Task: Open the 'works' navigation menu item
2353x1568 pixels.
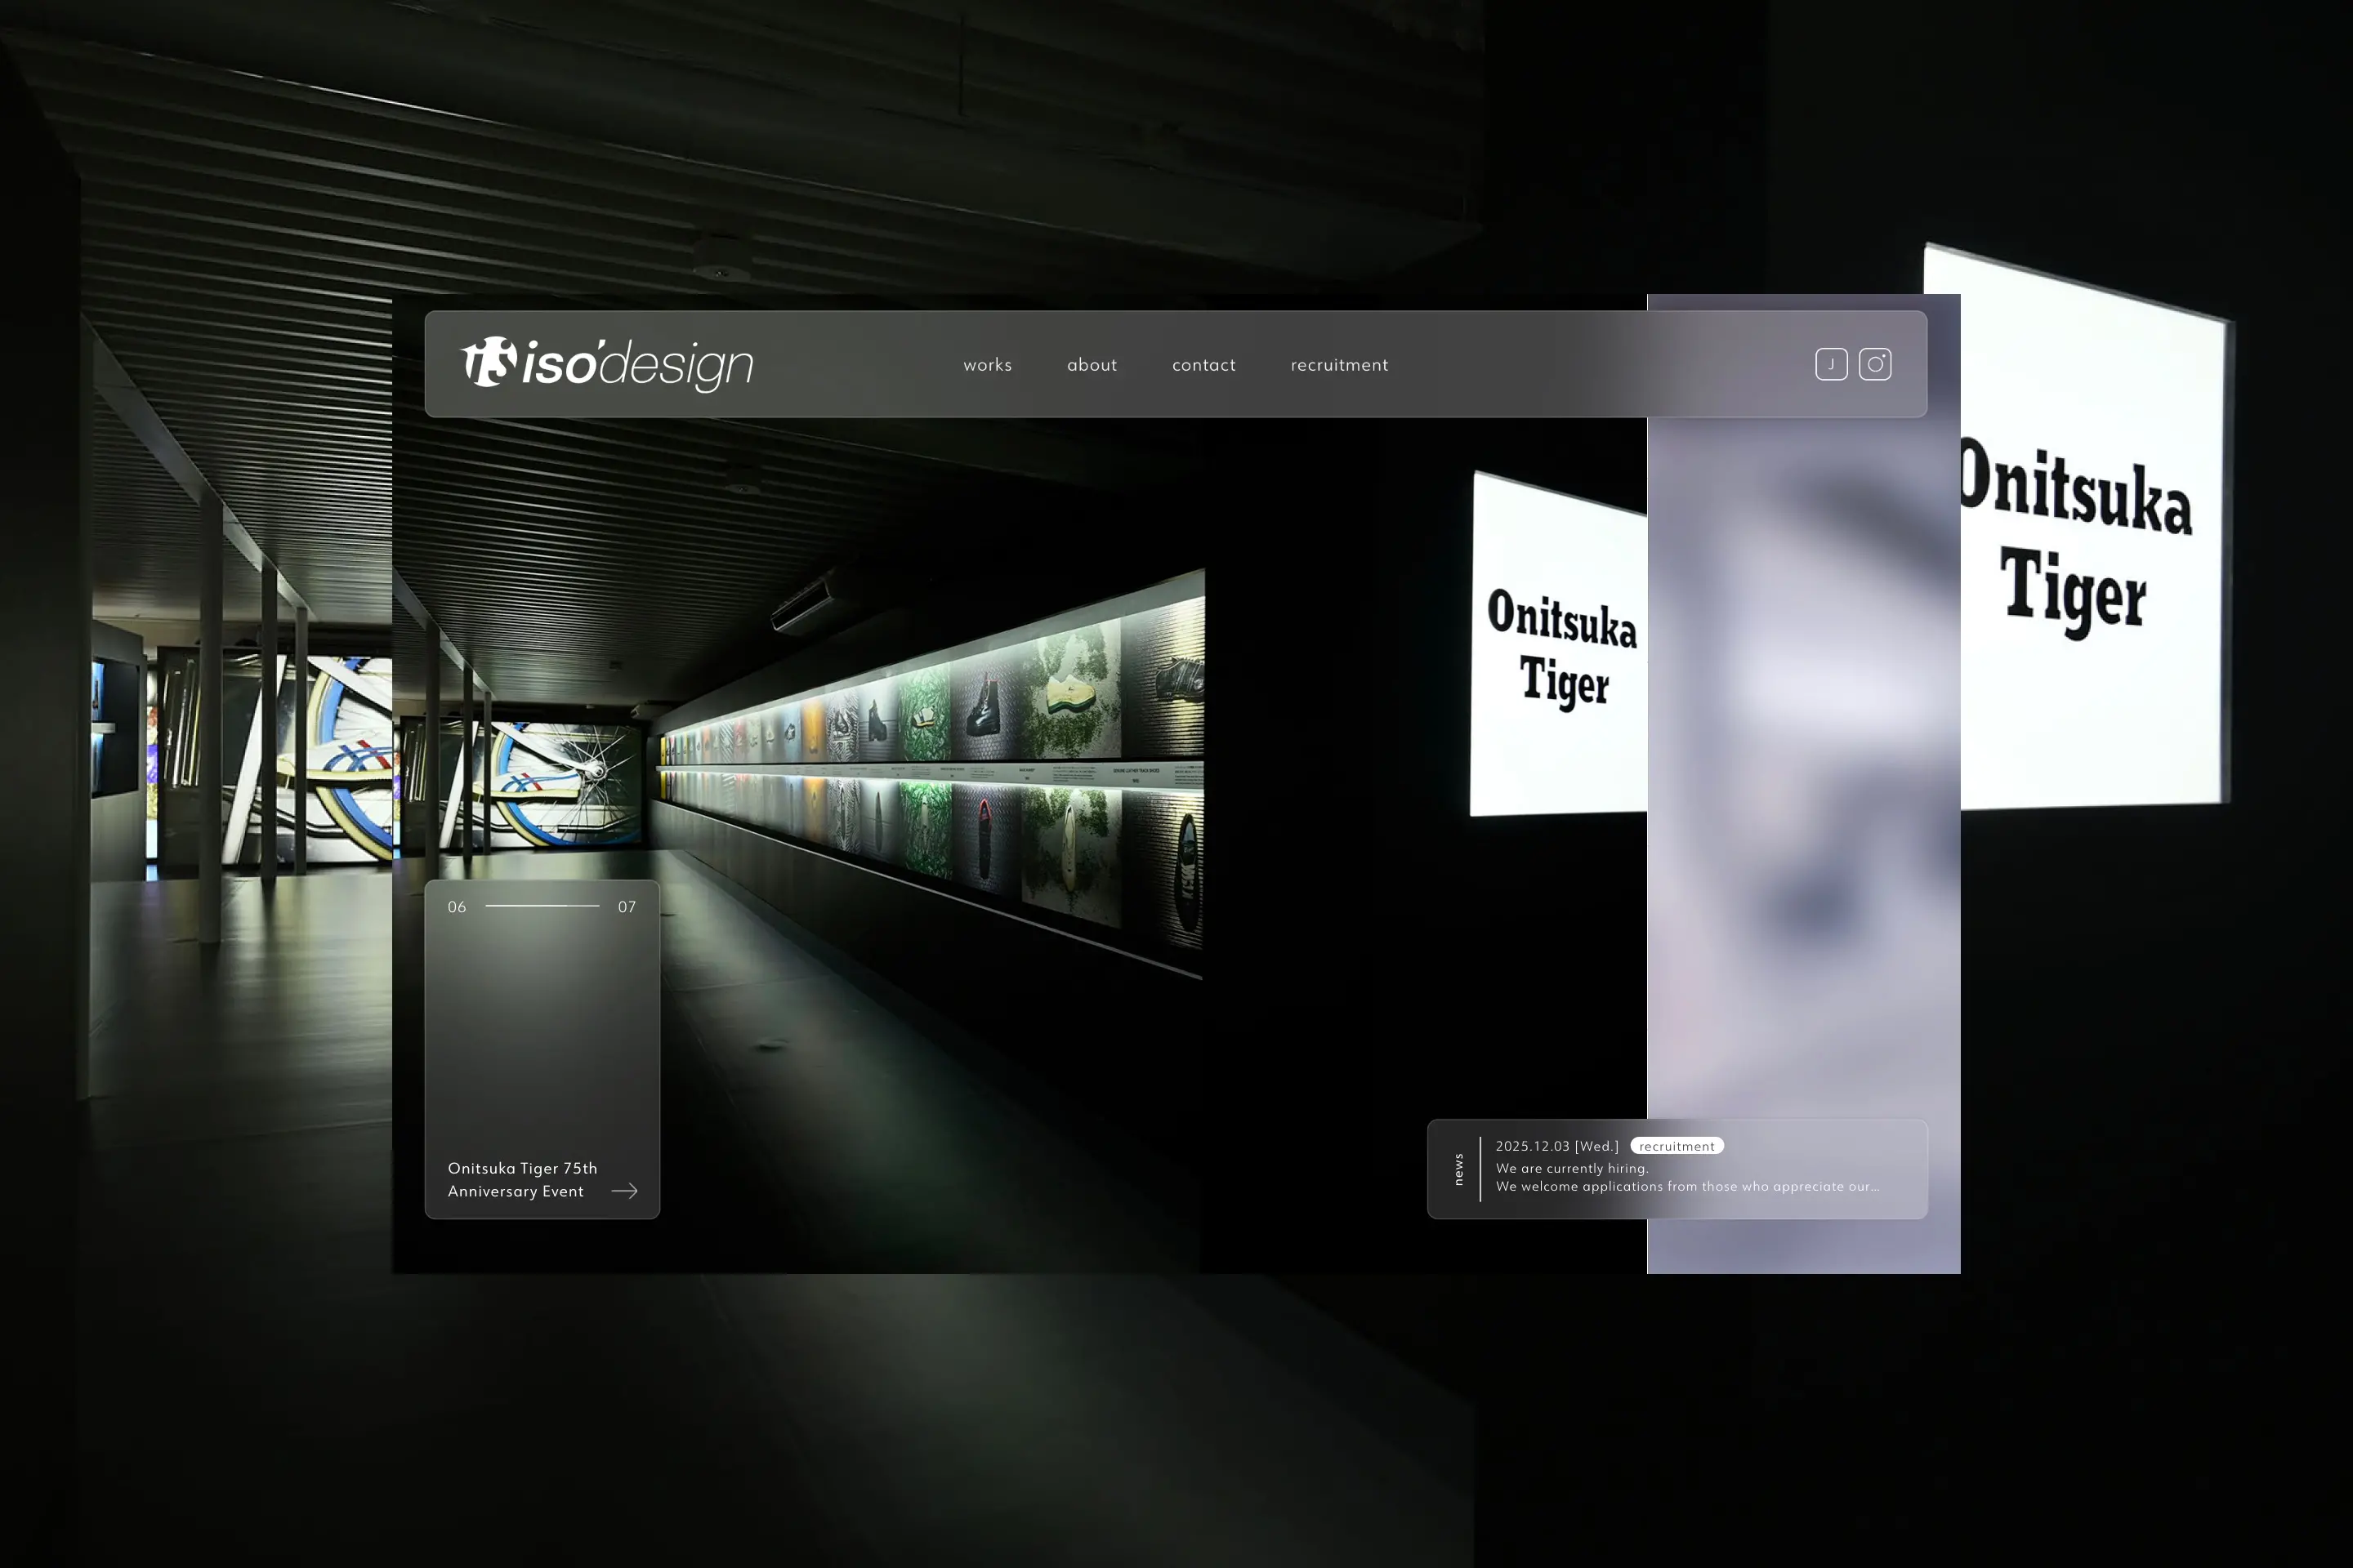Action: 988,364
